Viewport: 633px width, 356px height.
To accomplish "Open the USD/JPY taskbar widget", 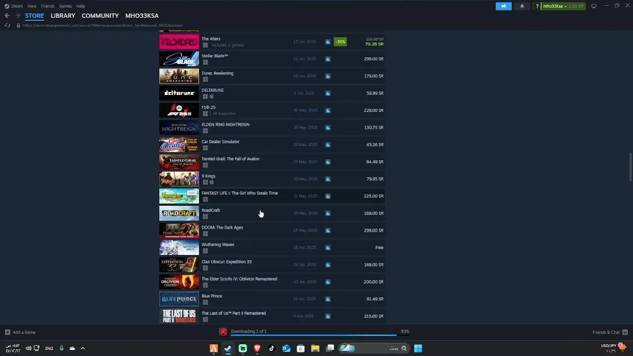I will tap(613, 348).
